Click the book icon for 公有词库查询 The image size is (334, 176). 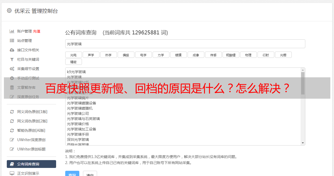pyautogui.click(x=12, y=164)
